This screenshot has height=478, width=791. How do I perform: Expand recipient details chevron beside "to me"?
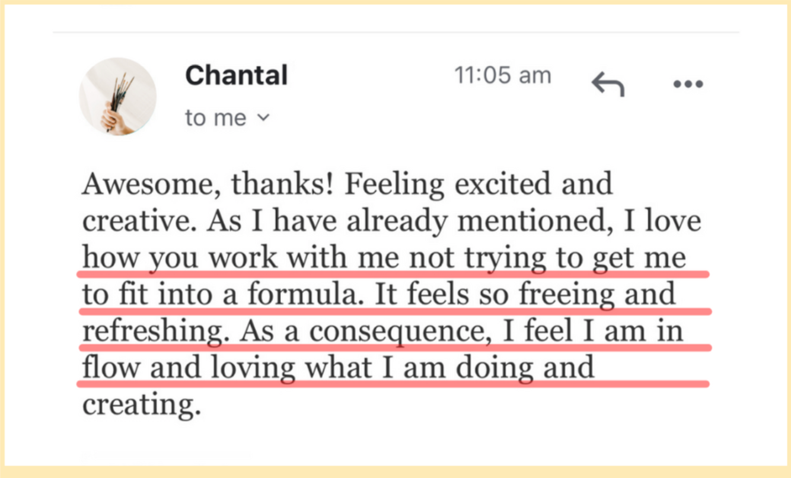[263, 117]
